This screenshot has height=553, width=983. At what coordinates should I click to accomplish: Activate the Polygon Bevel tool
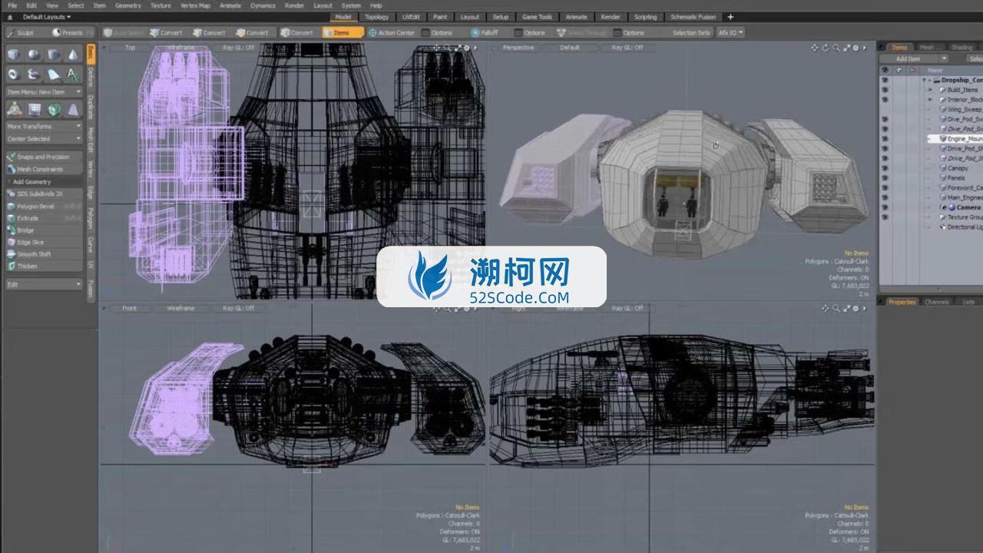pos(44,207)
